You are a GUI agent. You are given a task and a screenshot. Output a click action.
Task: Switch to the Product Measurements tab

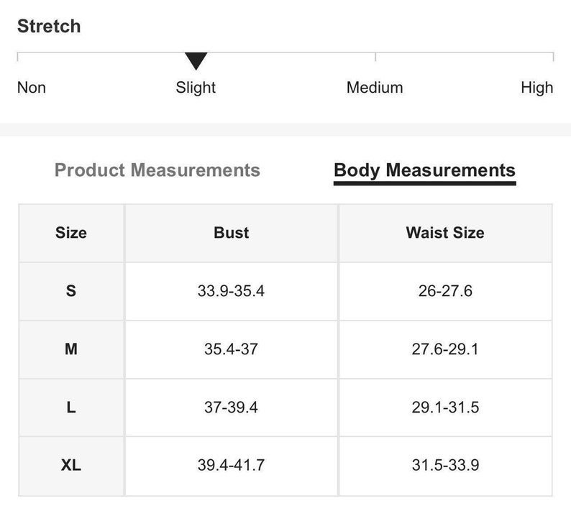click(157, 170)
